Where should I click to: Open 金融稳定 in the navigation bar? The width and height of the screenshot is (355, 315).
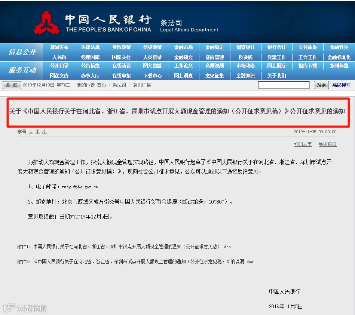click(x=214, y=48)
